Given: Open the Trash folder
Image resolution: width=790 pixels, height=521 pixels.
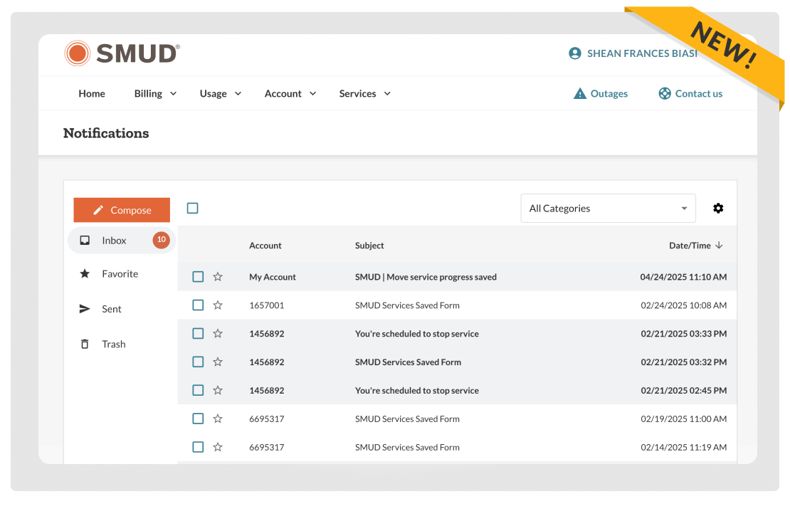Looking at the screenshot, I should tap(113, 344).
